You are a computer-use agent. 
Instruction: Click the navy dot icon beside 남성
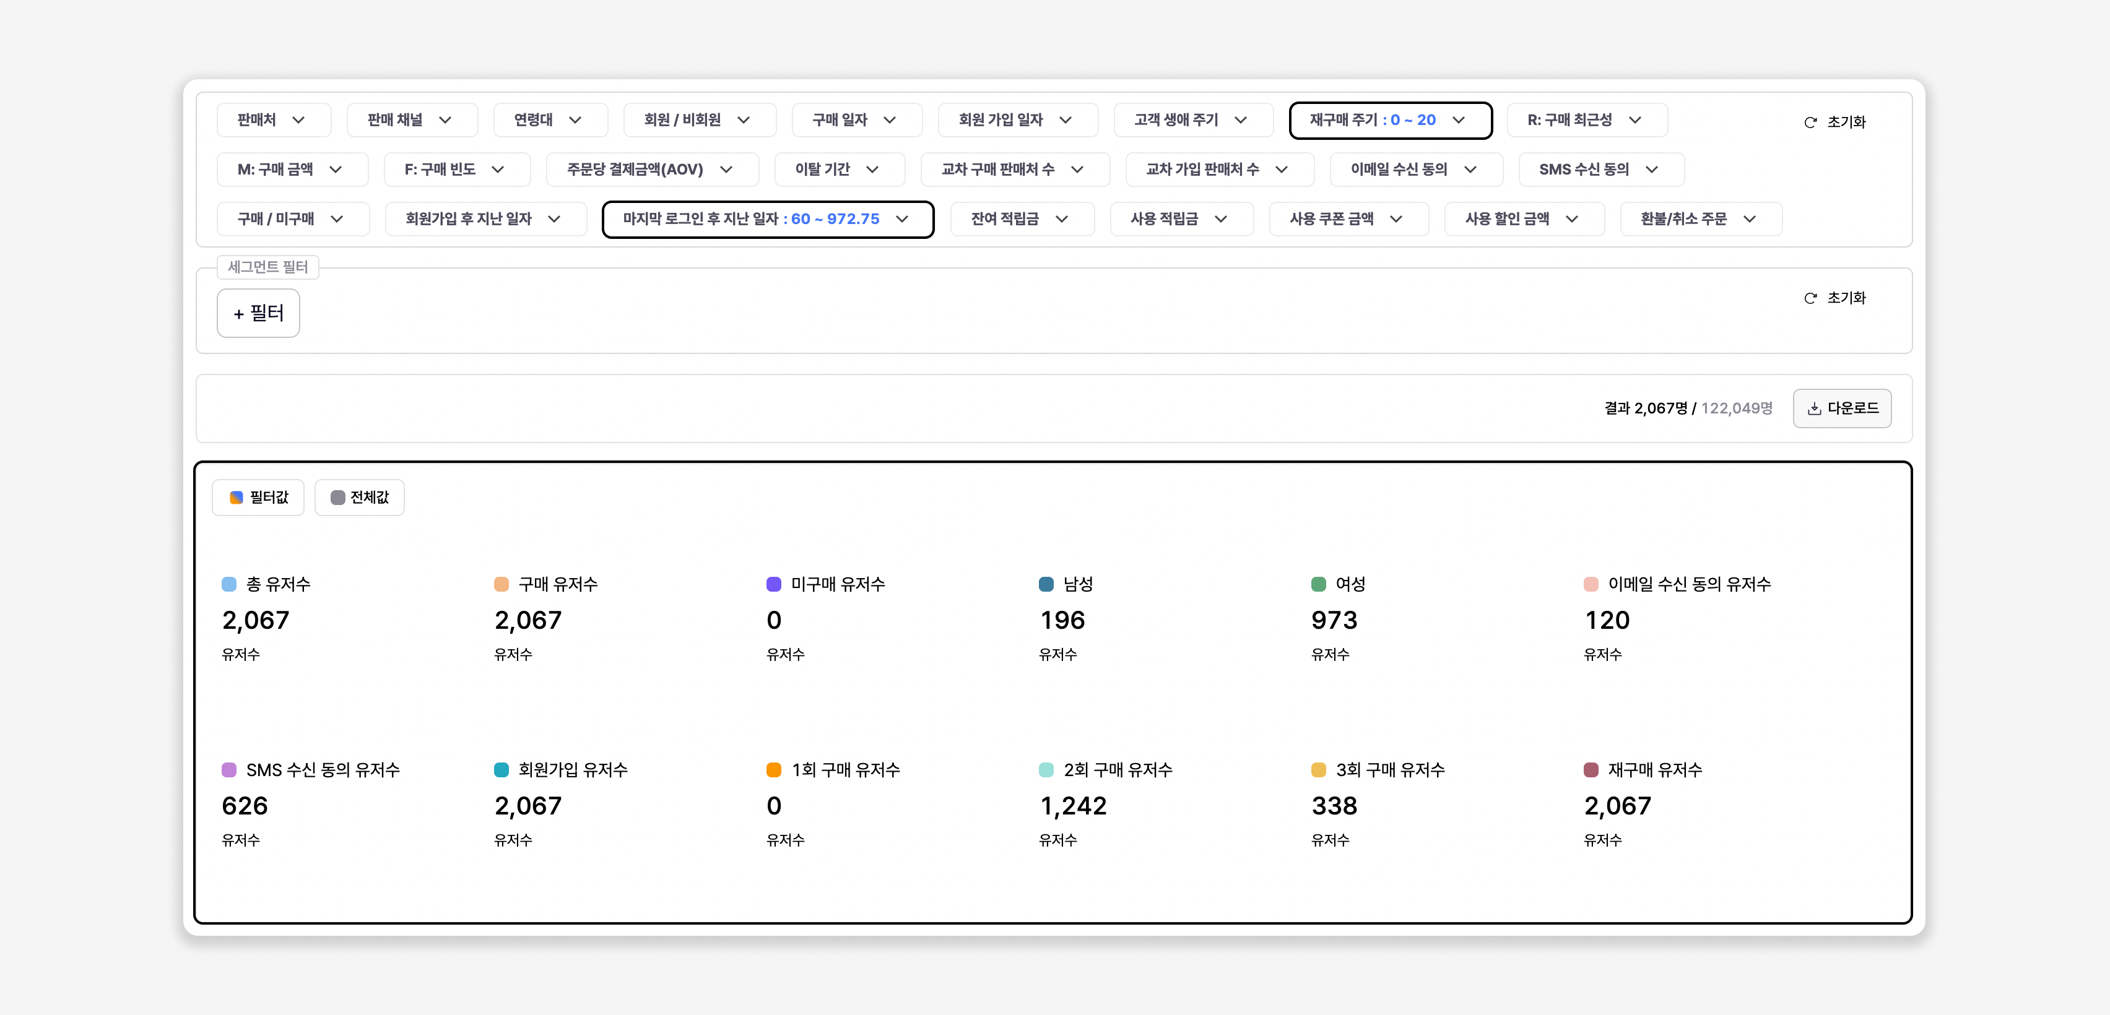click(1046, 584)
